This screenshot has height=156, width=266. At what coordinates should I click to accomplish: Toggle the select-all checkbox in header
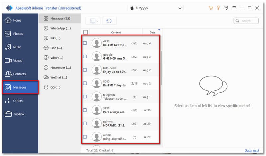pos(86,32)
